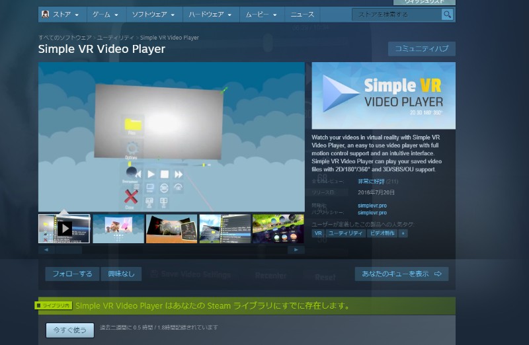Select the fifth screenshot thumbnail with planets

click(278, 229)
